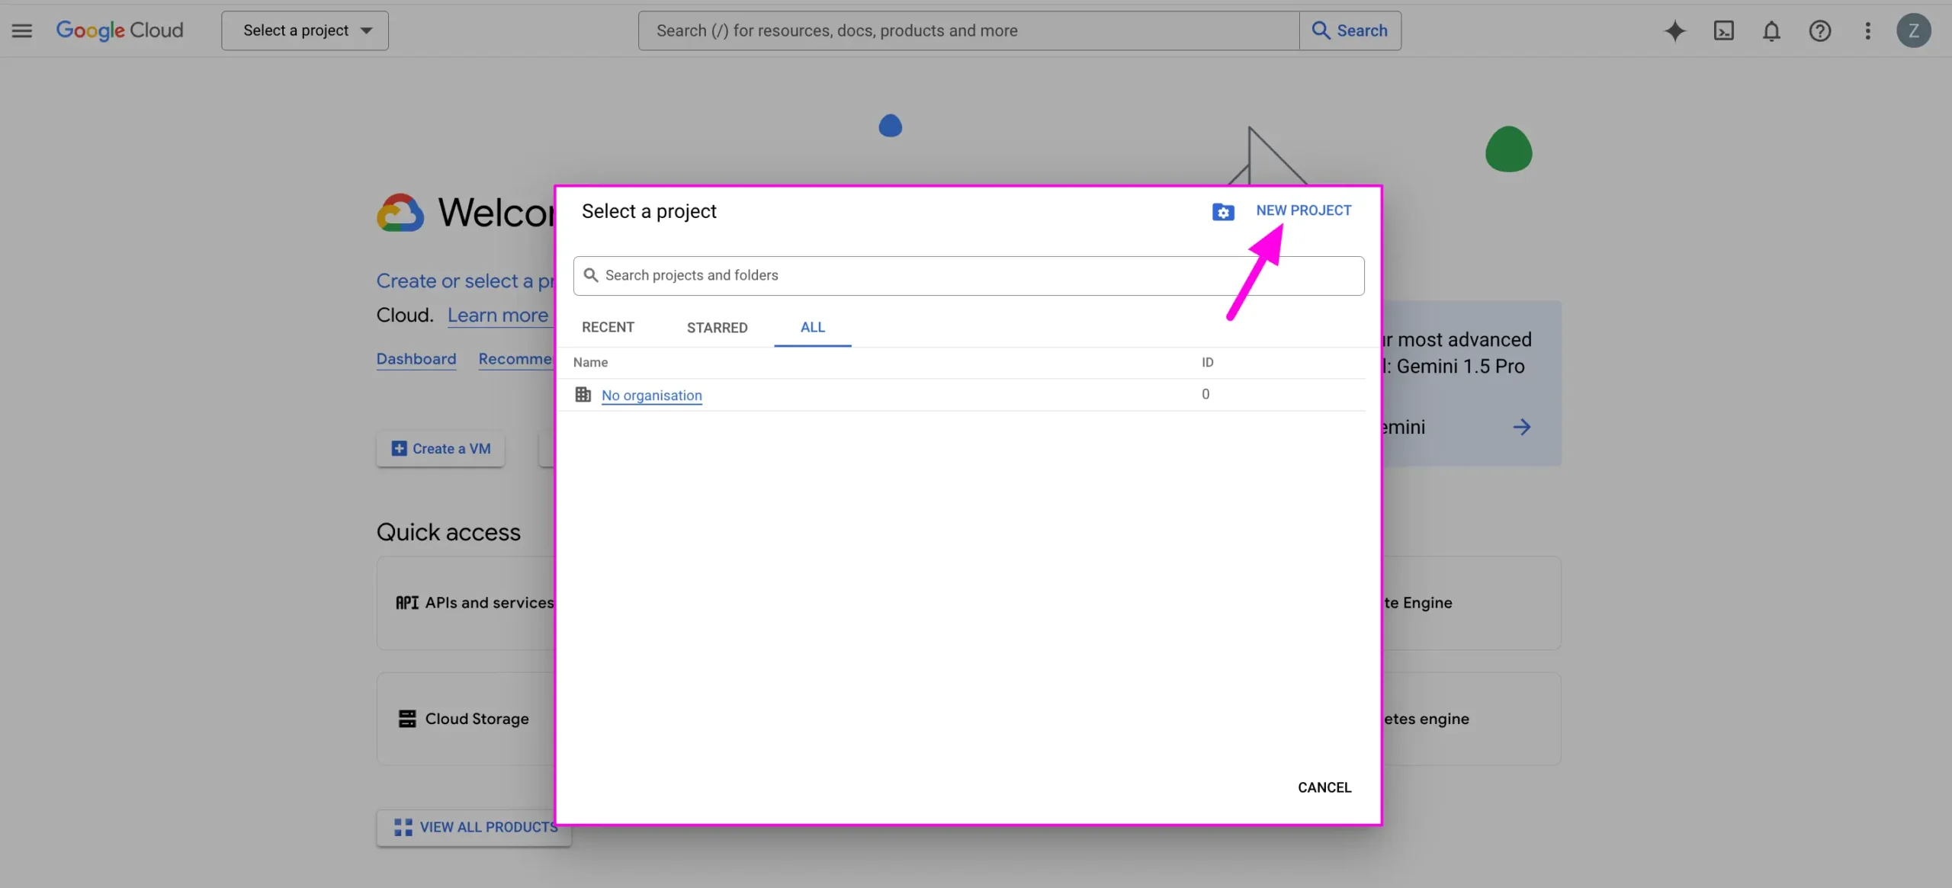The width and height of the screenshot is (1952, 888).
Task: Open the Select a project dropdown
Action: (305, 30)
